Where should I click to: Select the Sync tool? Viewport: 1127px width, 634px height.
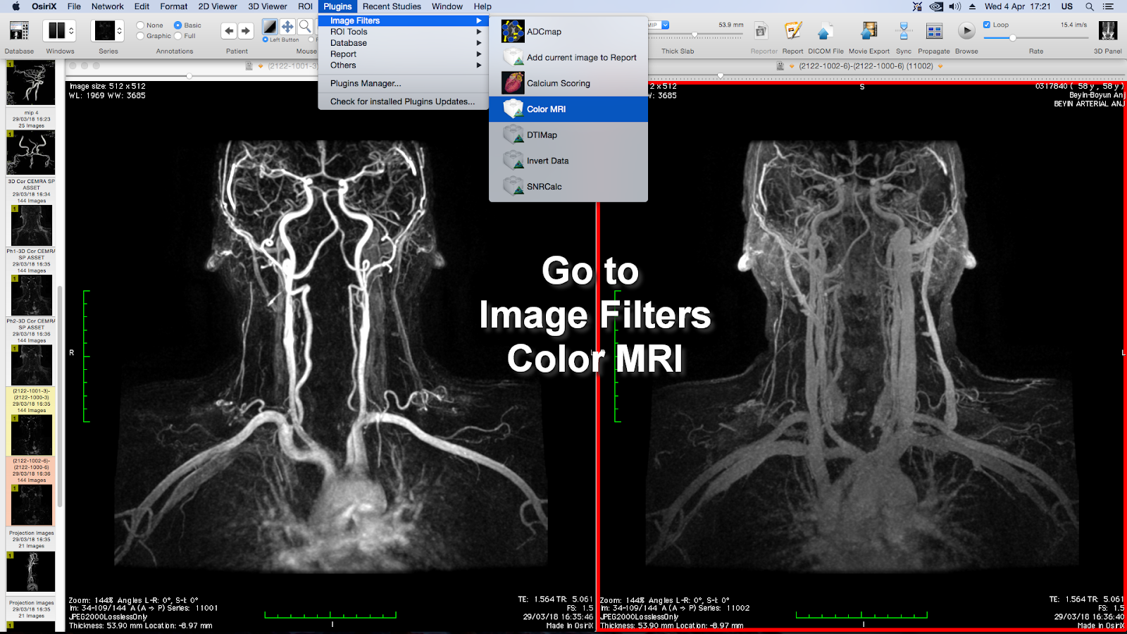point(903,32)
